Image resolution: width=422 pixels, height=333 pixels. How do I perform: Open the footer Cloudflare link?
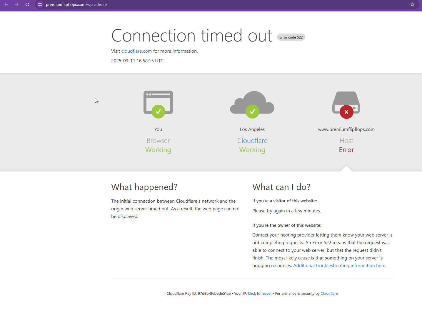(329, 293)
